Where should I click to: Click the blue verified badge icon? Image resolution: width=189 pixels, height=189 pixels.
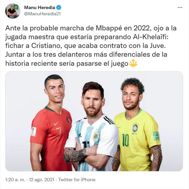click(59, 8)
